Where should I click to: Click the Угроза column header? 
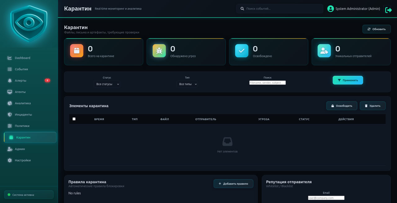point(264,119)
